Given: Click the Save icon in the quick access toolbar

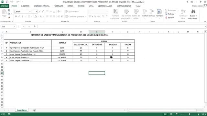Looking at the screenshot, I should 7,2.
